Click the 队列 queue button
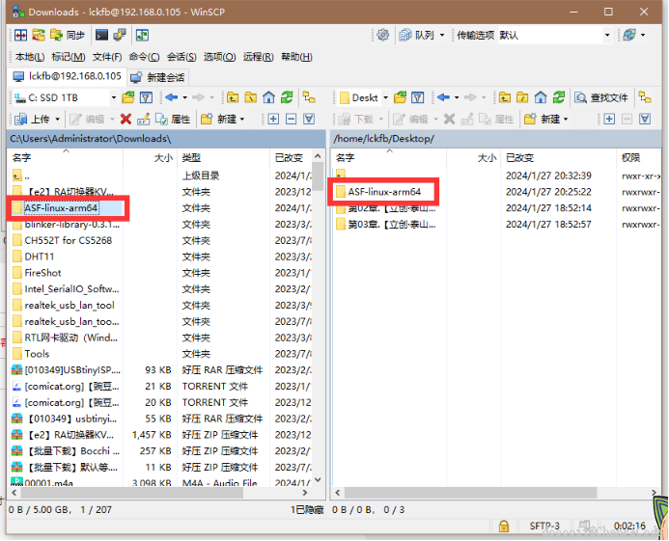669x541 pixels. (417, 35)
